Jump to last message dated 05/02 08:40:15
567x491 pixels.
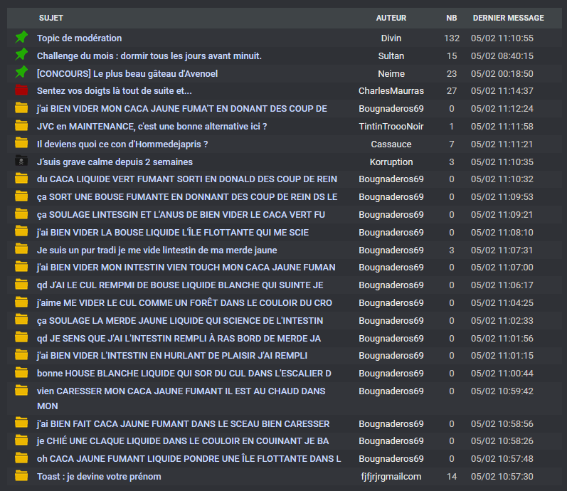[502, 56]
